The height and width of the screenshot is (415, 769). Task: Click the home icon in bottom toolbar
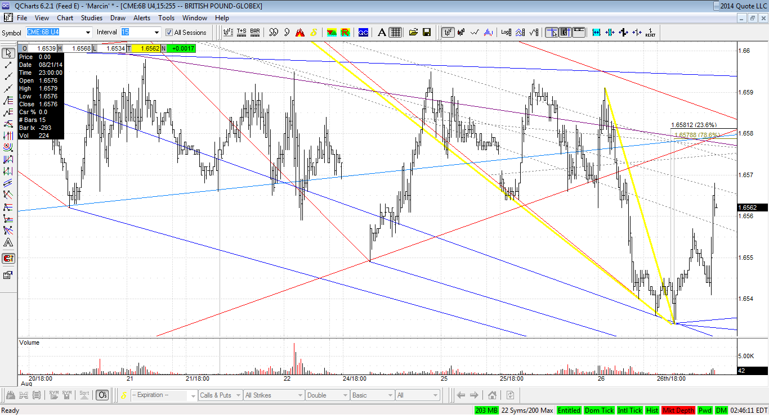491,395
